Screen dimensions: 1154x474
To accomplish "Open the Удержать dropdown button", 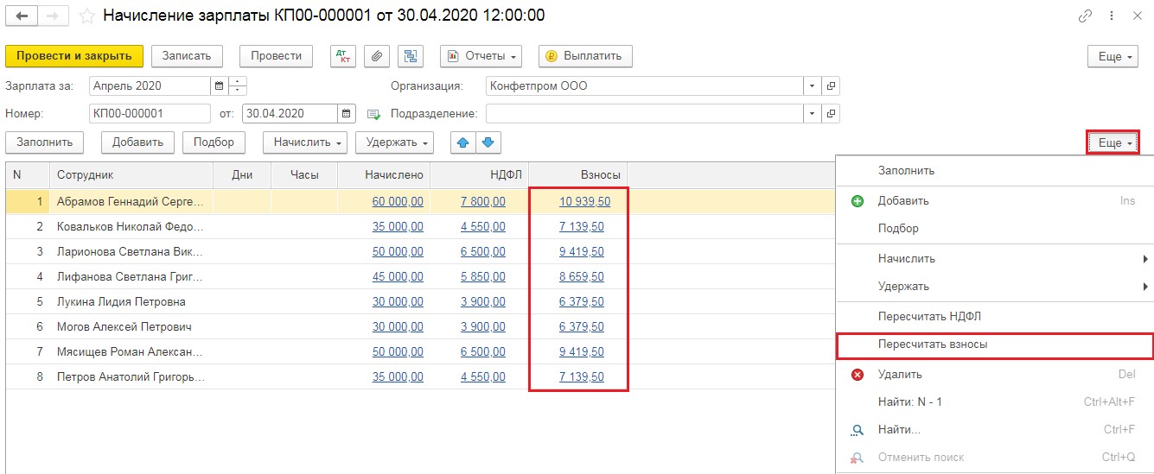I will [394, 142].
